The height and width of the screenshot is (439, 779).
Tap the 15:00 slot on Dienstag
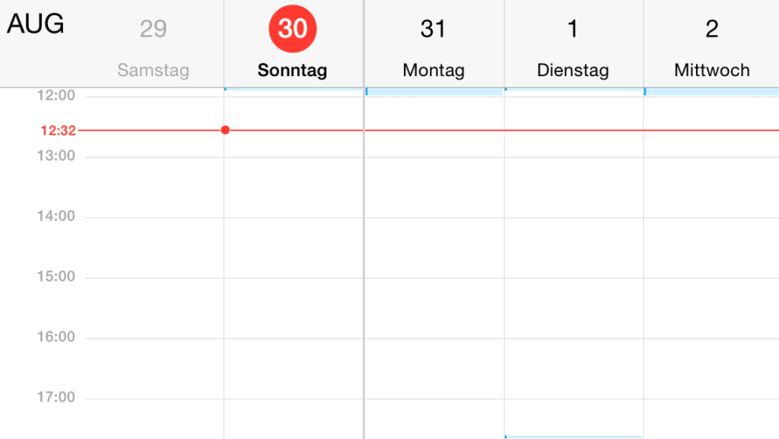click(x=574, y=307)
